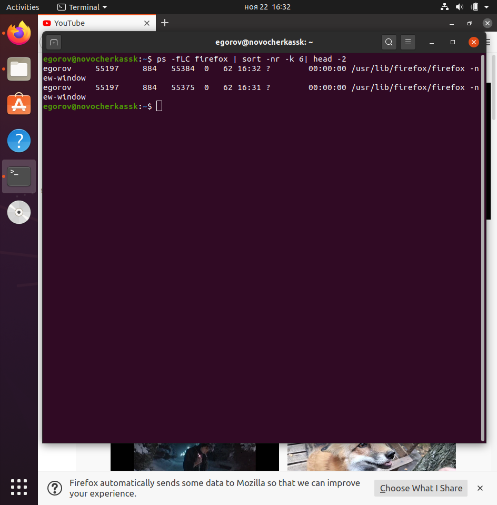497x505 pixels.
Task: Show the applications grid
Action: [19, 486]
